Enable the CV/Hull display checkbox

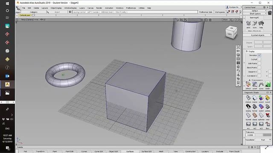coord(259,59)
